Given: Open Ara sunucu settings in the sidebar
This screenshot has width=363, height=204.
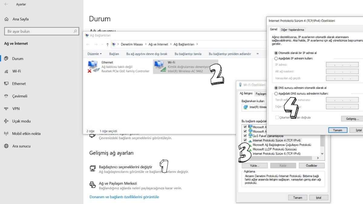Looking at the screenshot, I should click(6, 146).
